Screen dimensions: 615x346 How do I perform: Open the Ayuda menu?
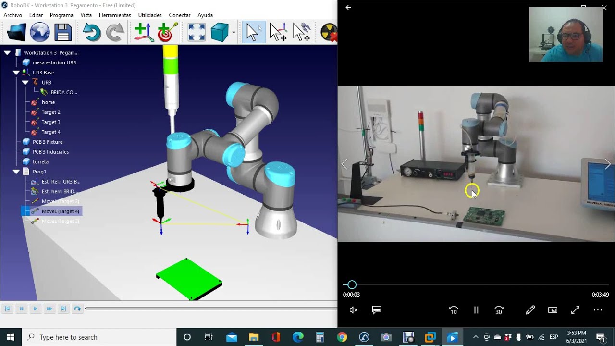coord(205,15)
